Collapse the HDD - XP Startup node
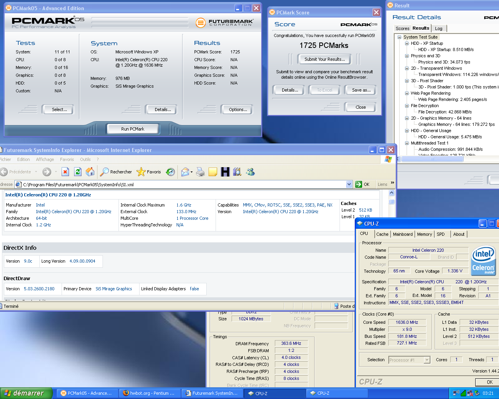 407,44
